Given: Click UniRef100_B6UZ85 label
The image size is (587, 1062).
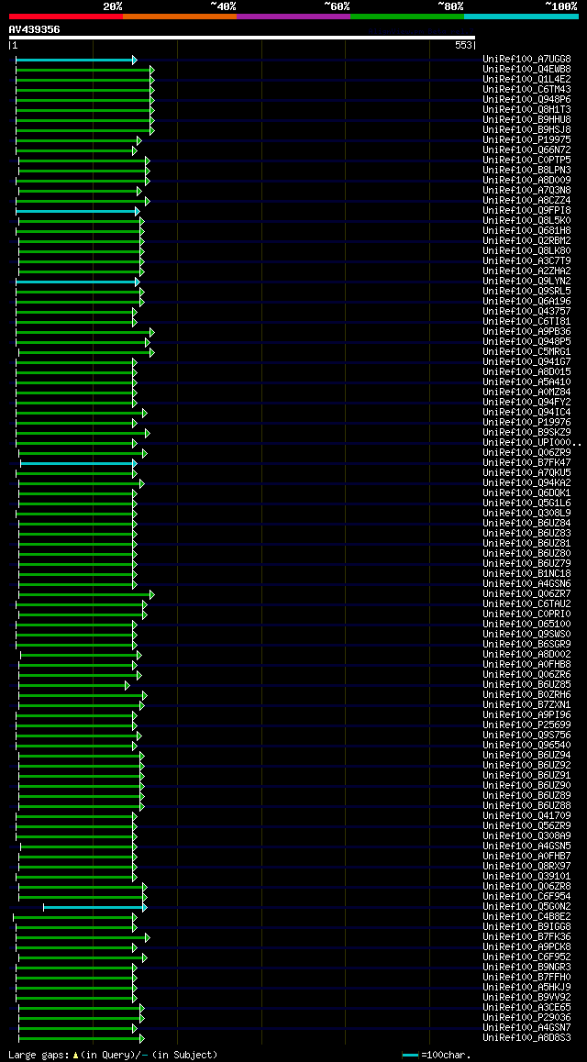Looking at the screenshot, I should (526, 684).
